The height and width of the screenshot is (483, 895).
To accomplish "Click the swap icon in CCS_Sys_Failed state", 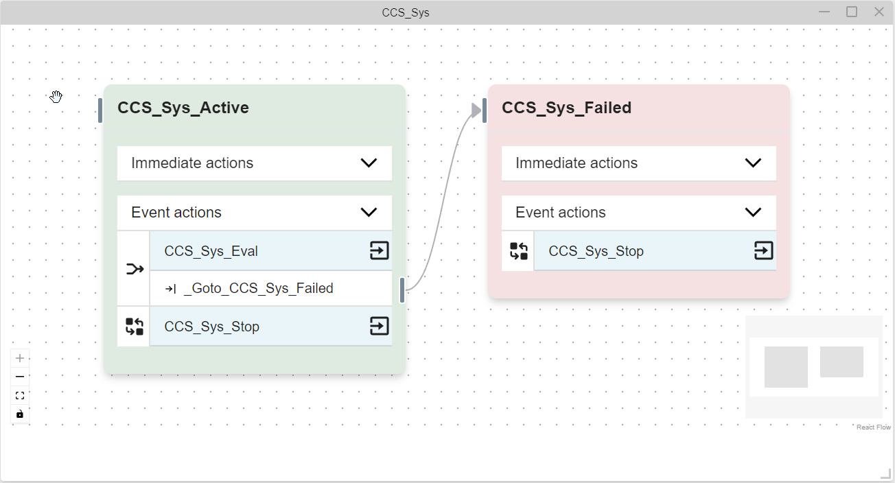I will coord(519,251).
